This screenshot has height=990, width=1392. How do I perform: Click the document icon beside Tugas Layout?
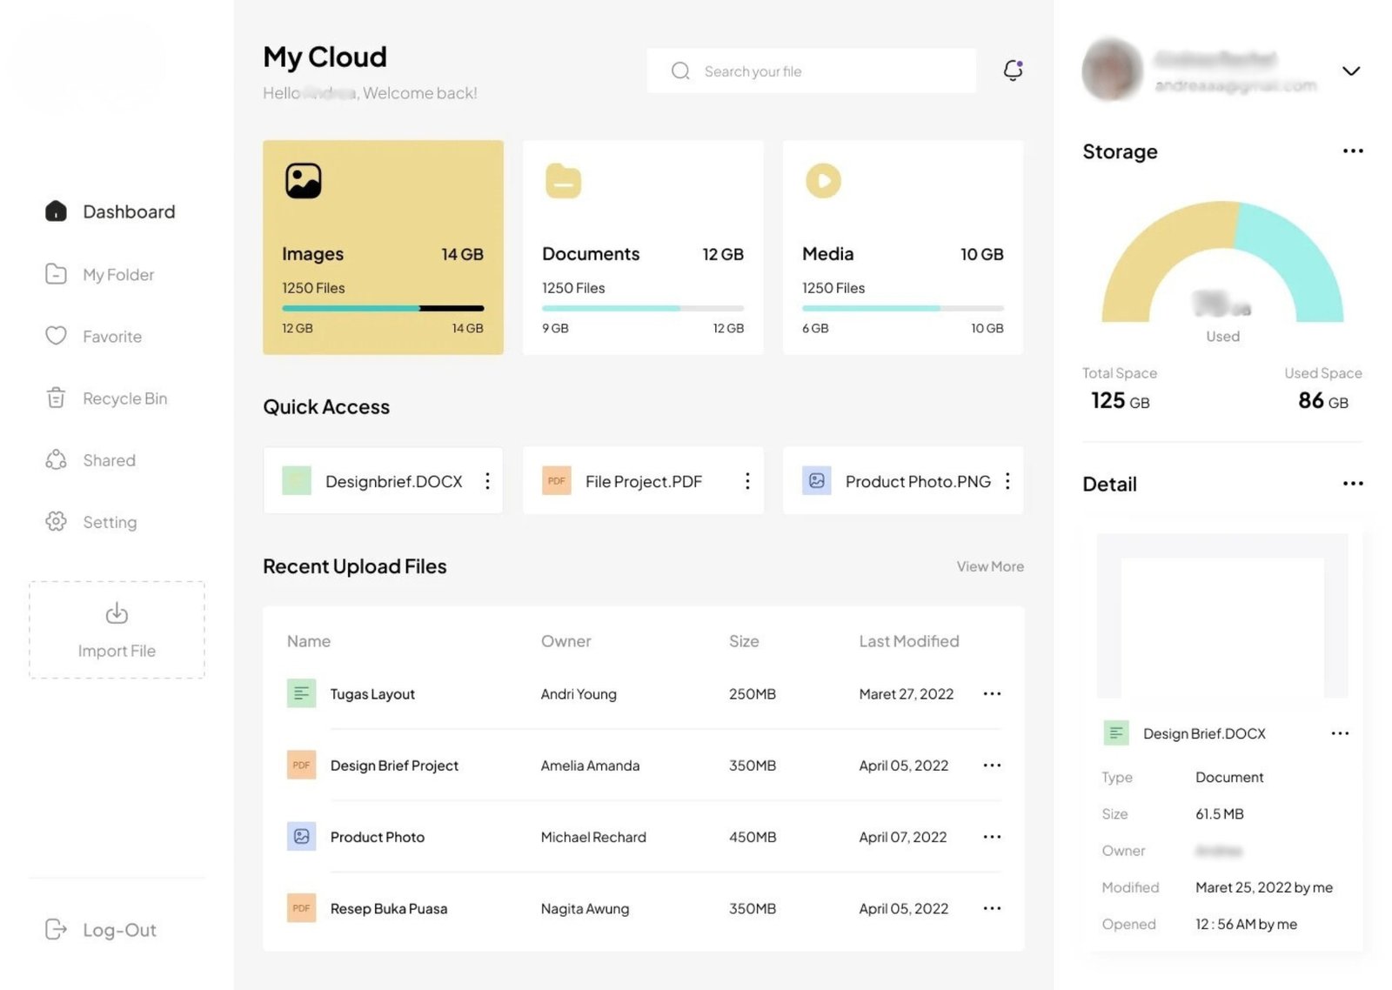(x=301, y=693)
